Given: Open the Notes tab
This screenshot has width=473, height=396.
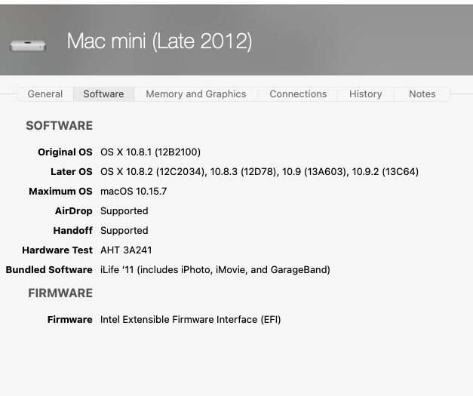Looking at the screenshot, I should tap(422, 94).
